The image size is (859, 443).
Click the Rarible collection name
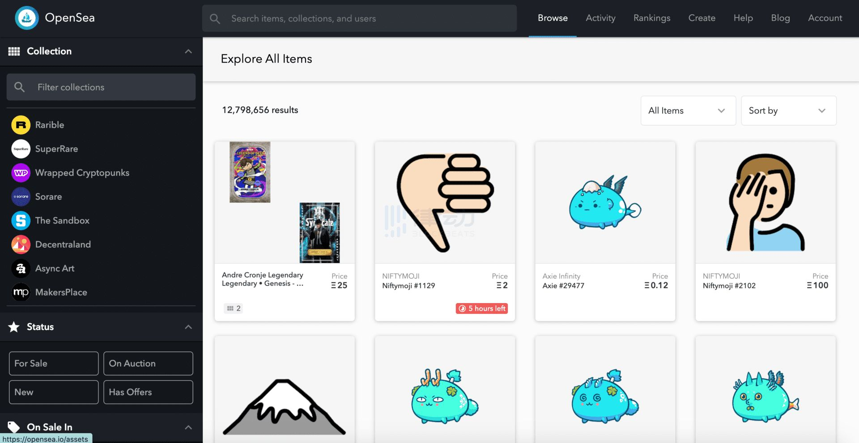(x=50, y=125)
